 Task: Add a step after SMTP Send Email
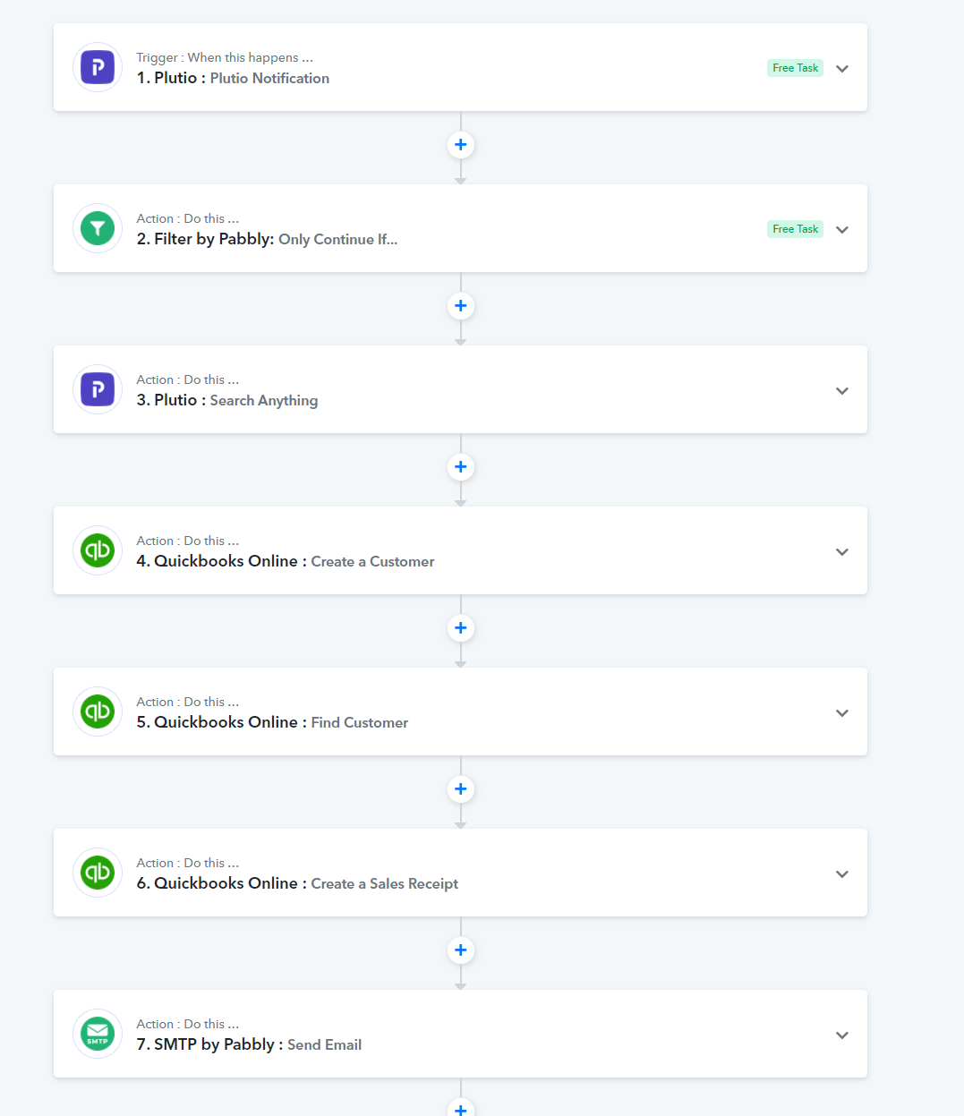461,1109
